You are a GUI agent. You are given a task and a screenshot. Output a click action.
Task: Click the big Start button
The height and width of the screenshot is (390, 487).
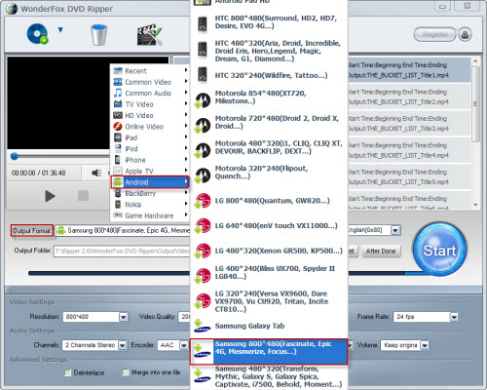click(x=439, y=250)
